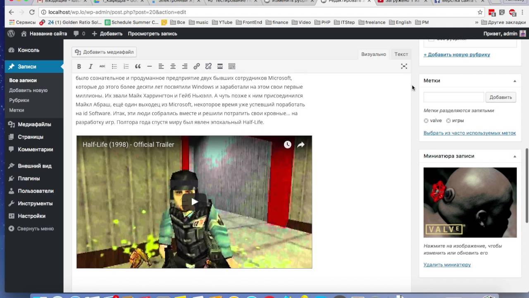This screenshot has width=529, height=298.
Task: Open Плагины in the sidebar
Action: click(x=34, y=178)
